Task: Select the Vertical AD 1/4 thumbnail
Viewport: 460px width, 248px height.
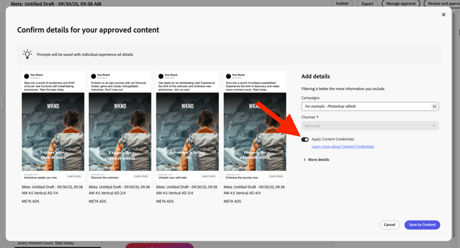Action: pyautogui.click(x=53, y=126)
